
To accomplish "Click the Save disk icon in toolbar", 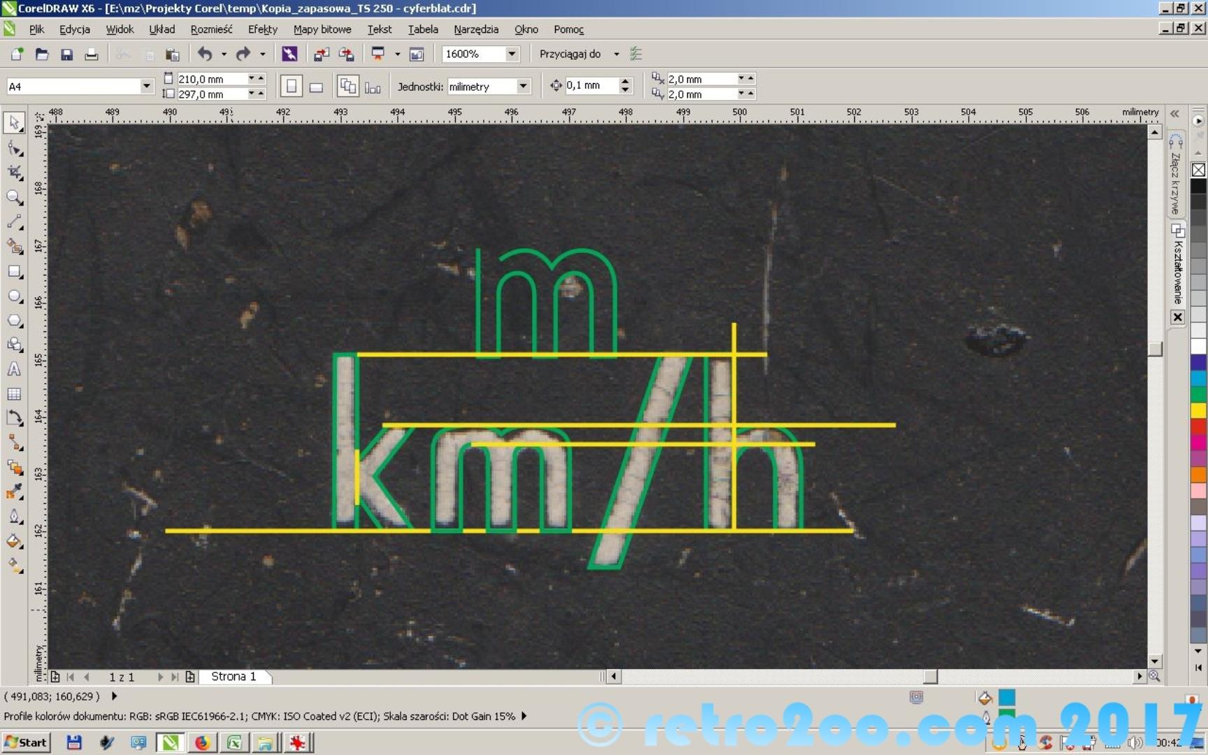I will (x=66, y=55).
